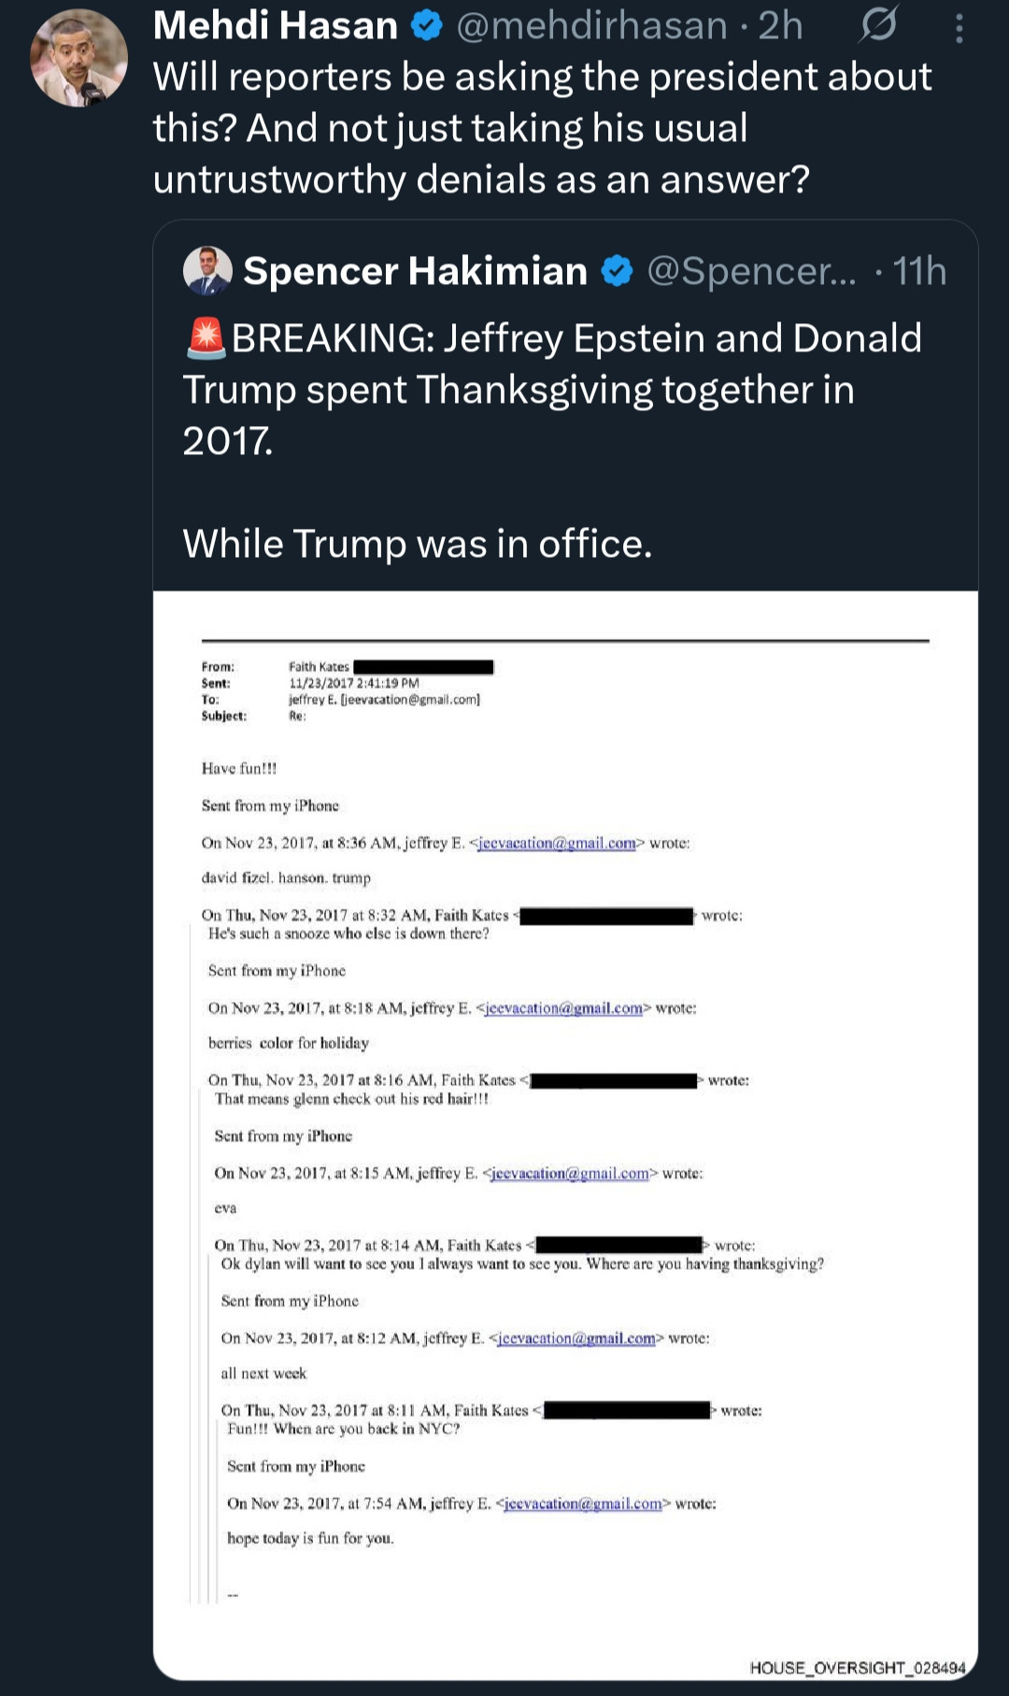Tap Mehdi Hasan's blue verified badge
This screenshot has width=1009, height=1696.
[427, 26]
